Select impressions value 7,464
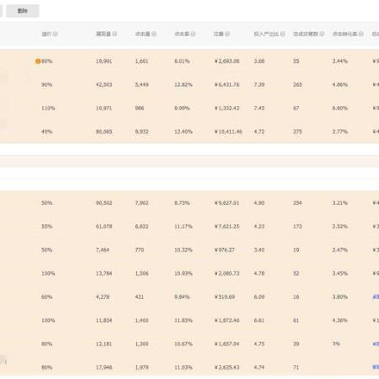Viewport: 379px width, 379px height. pyautogui.click(x=103, y=250)
